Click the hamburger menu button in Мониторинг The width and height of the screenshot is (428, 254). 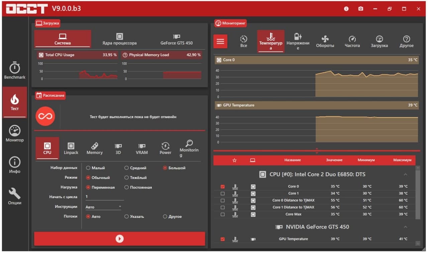220,41
